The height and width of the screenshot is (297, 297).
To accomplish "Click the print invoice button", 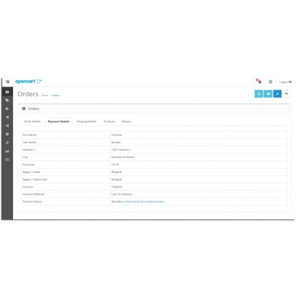I will tap(259, 94).
